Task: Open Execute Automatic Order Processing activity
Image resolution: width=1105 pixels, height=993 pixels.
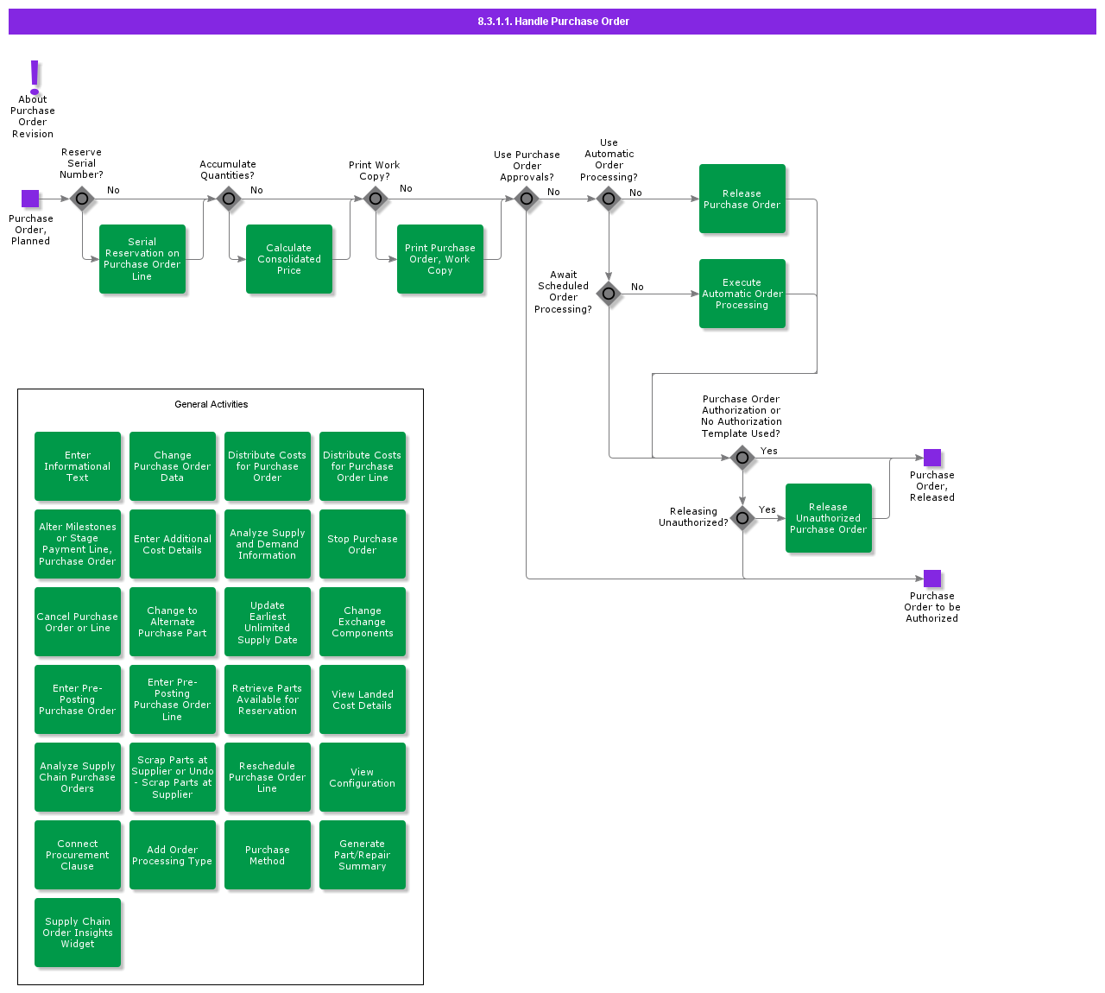Action: pos(742,294)
